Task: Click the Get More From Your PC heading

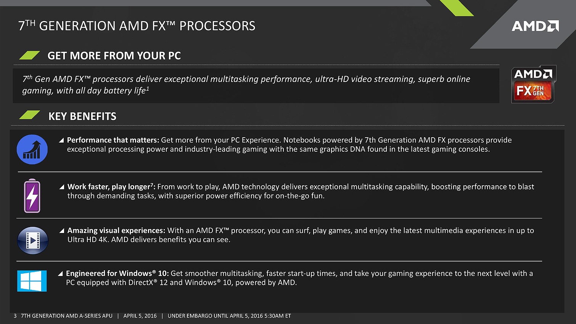Action: click(114, 56)
